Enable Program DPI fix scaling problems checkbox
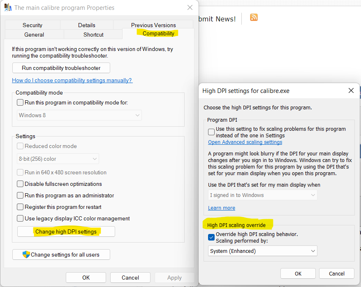Screen dimensions: 361x287 (x=211, y=132)
